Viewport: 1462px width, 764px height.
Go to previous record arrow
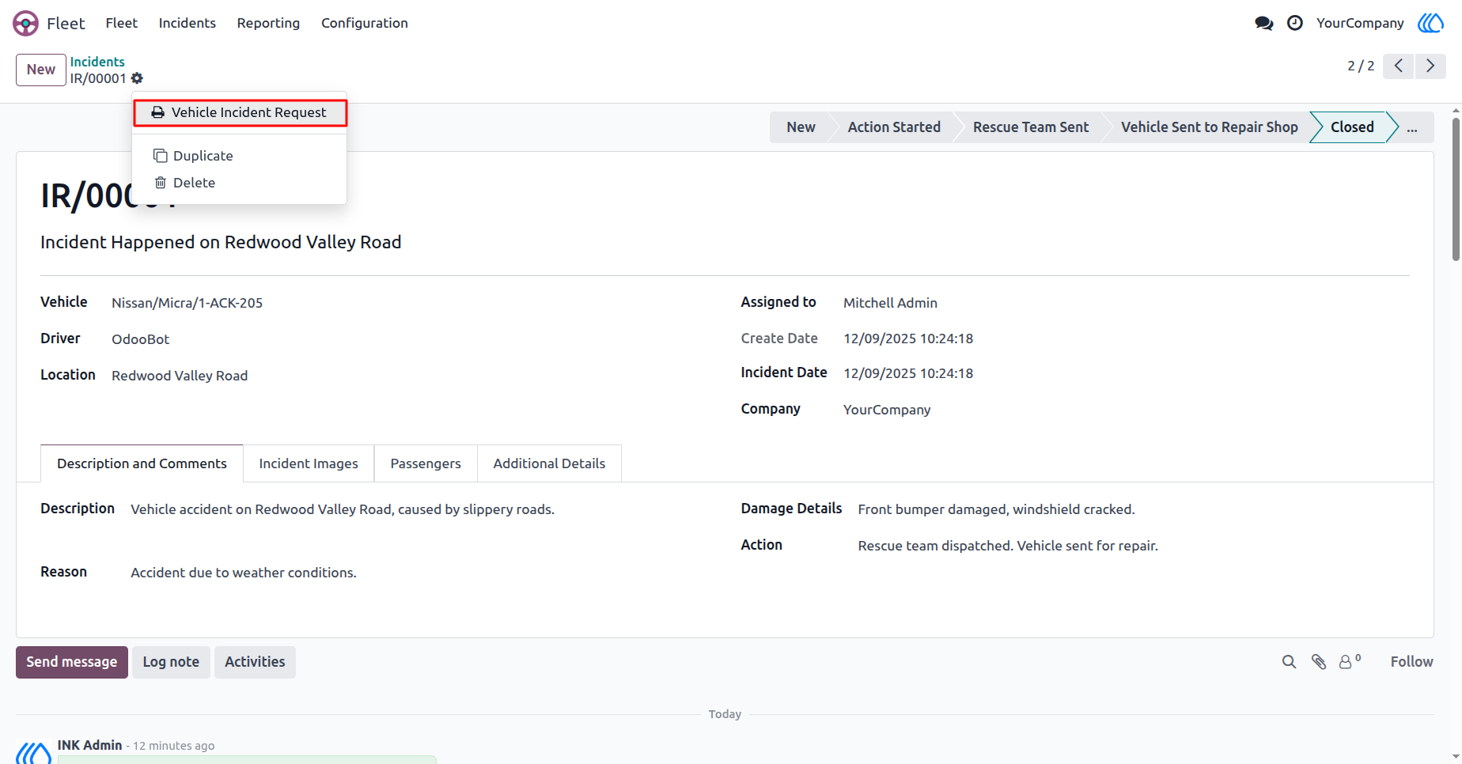tap(1399, 66)
